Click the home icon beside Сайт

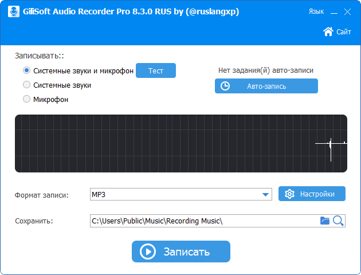328,32
